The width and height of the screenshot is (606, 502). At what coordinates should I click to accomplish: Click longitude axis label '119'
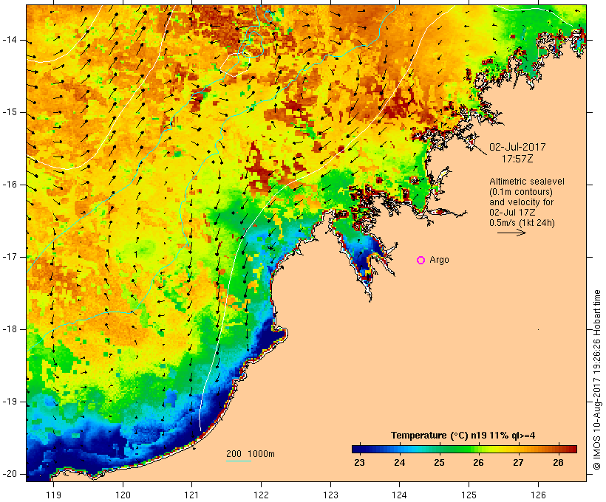(x=53, y=495)
